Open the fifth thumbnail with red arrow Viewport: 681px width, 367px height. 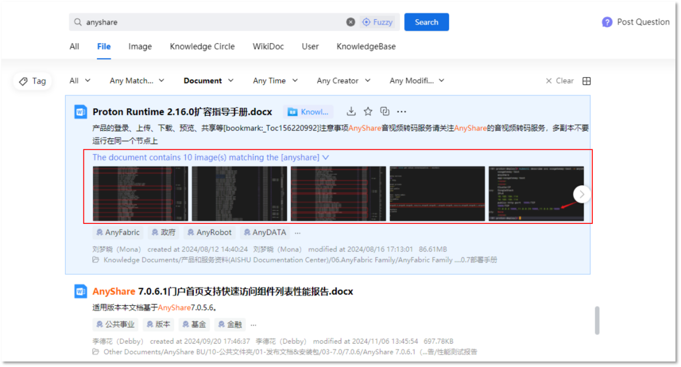pyautogui.click(x=536, y=194)
